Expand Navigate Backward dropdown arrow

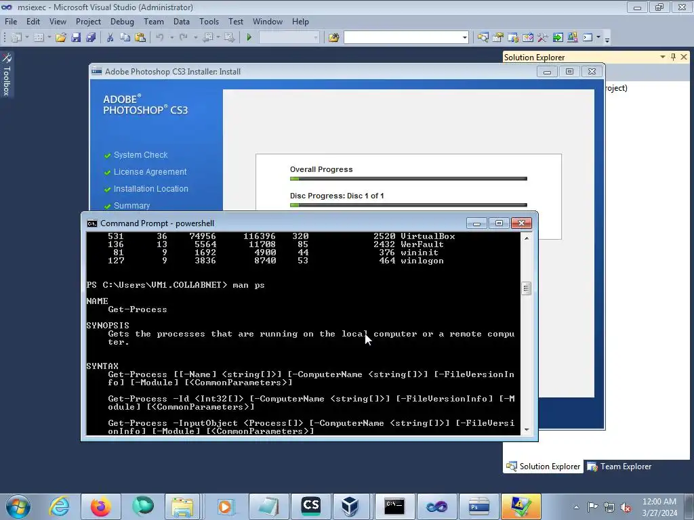tap(218, 38)
